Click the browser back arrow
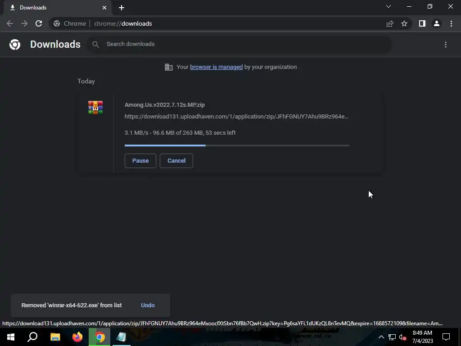 click(x=10, y=23)
